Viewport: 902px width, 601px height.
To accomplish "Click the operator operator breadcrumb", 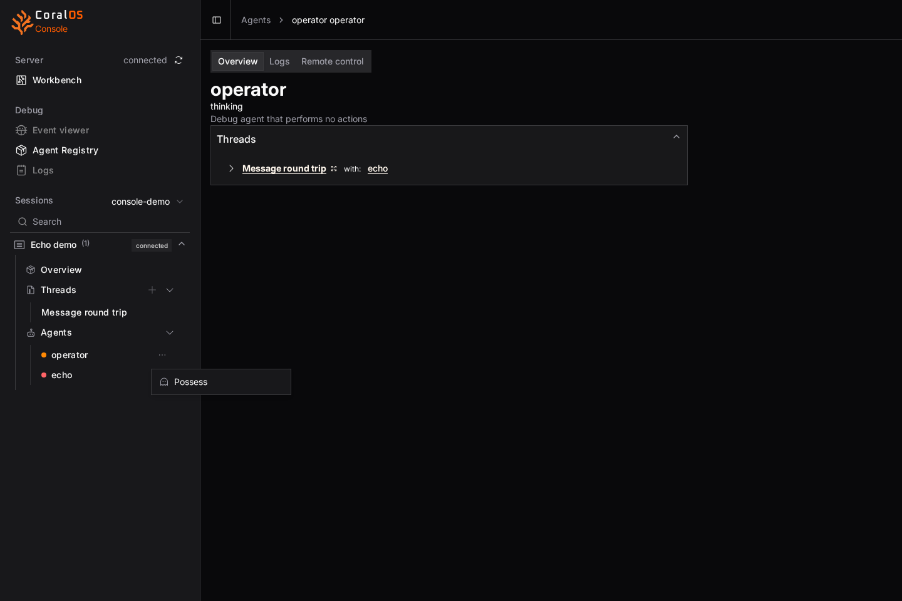I will [x=328, y=20].
